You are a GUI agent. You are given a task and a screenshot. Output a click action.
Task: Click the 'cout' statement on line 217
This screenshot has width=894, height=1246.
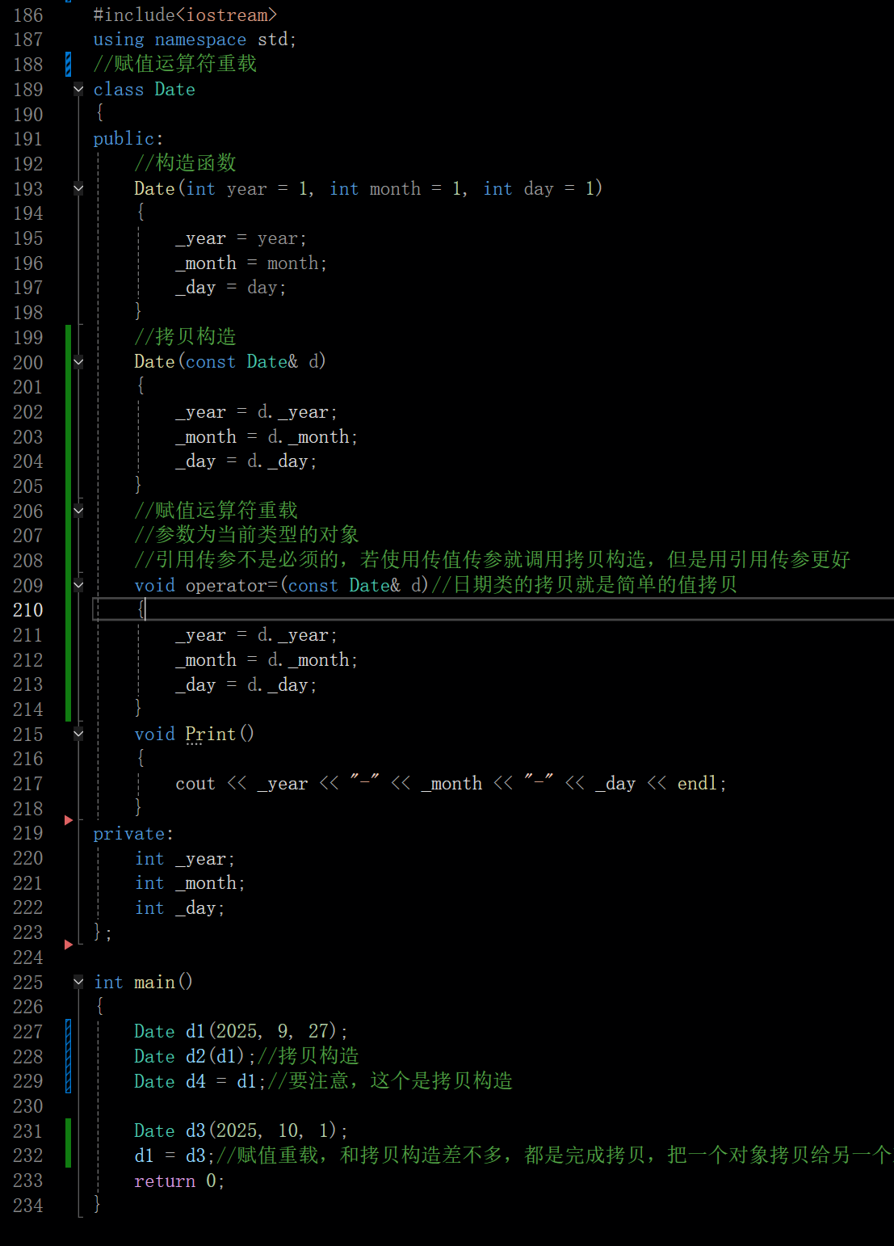[x=451, y=784]
